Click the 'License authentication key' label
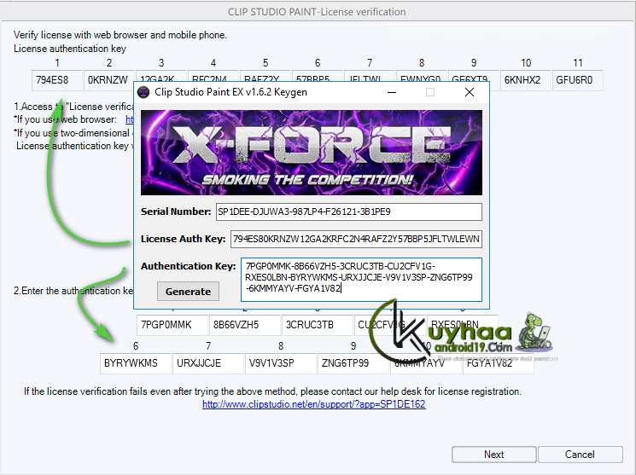The image size is (636, 475). [70, 49]
